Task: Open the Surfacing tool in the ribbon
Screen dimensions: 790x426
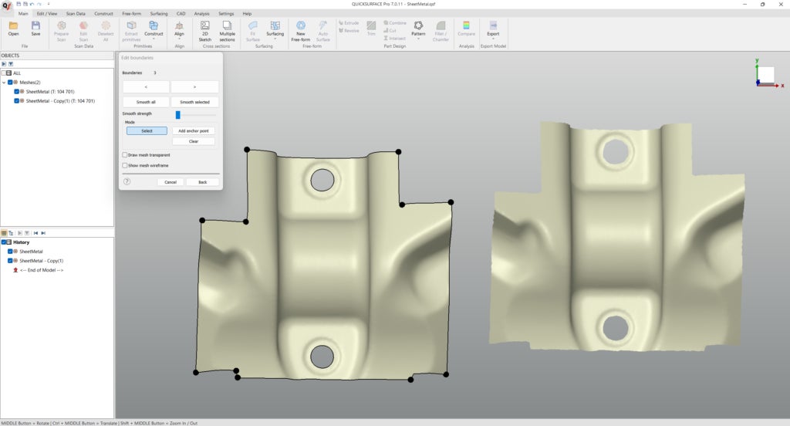Action: click(x=275, y=29)
